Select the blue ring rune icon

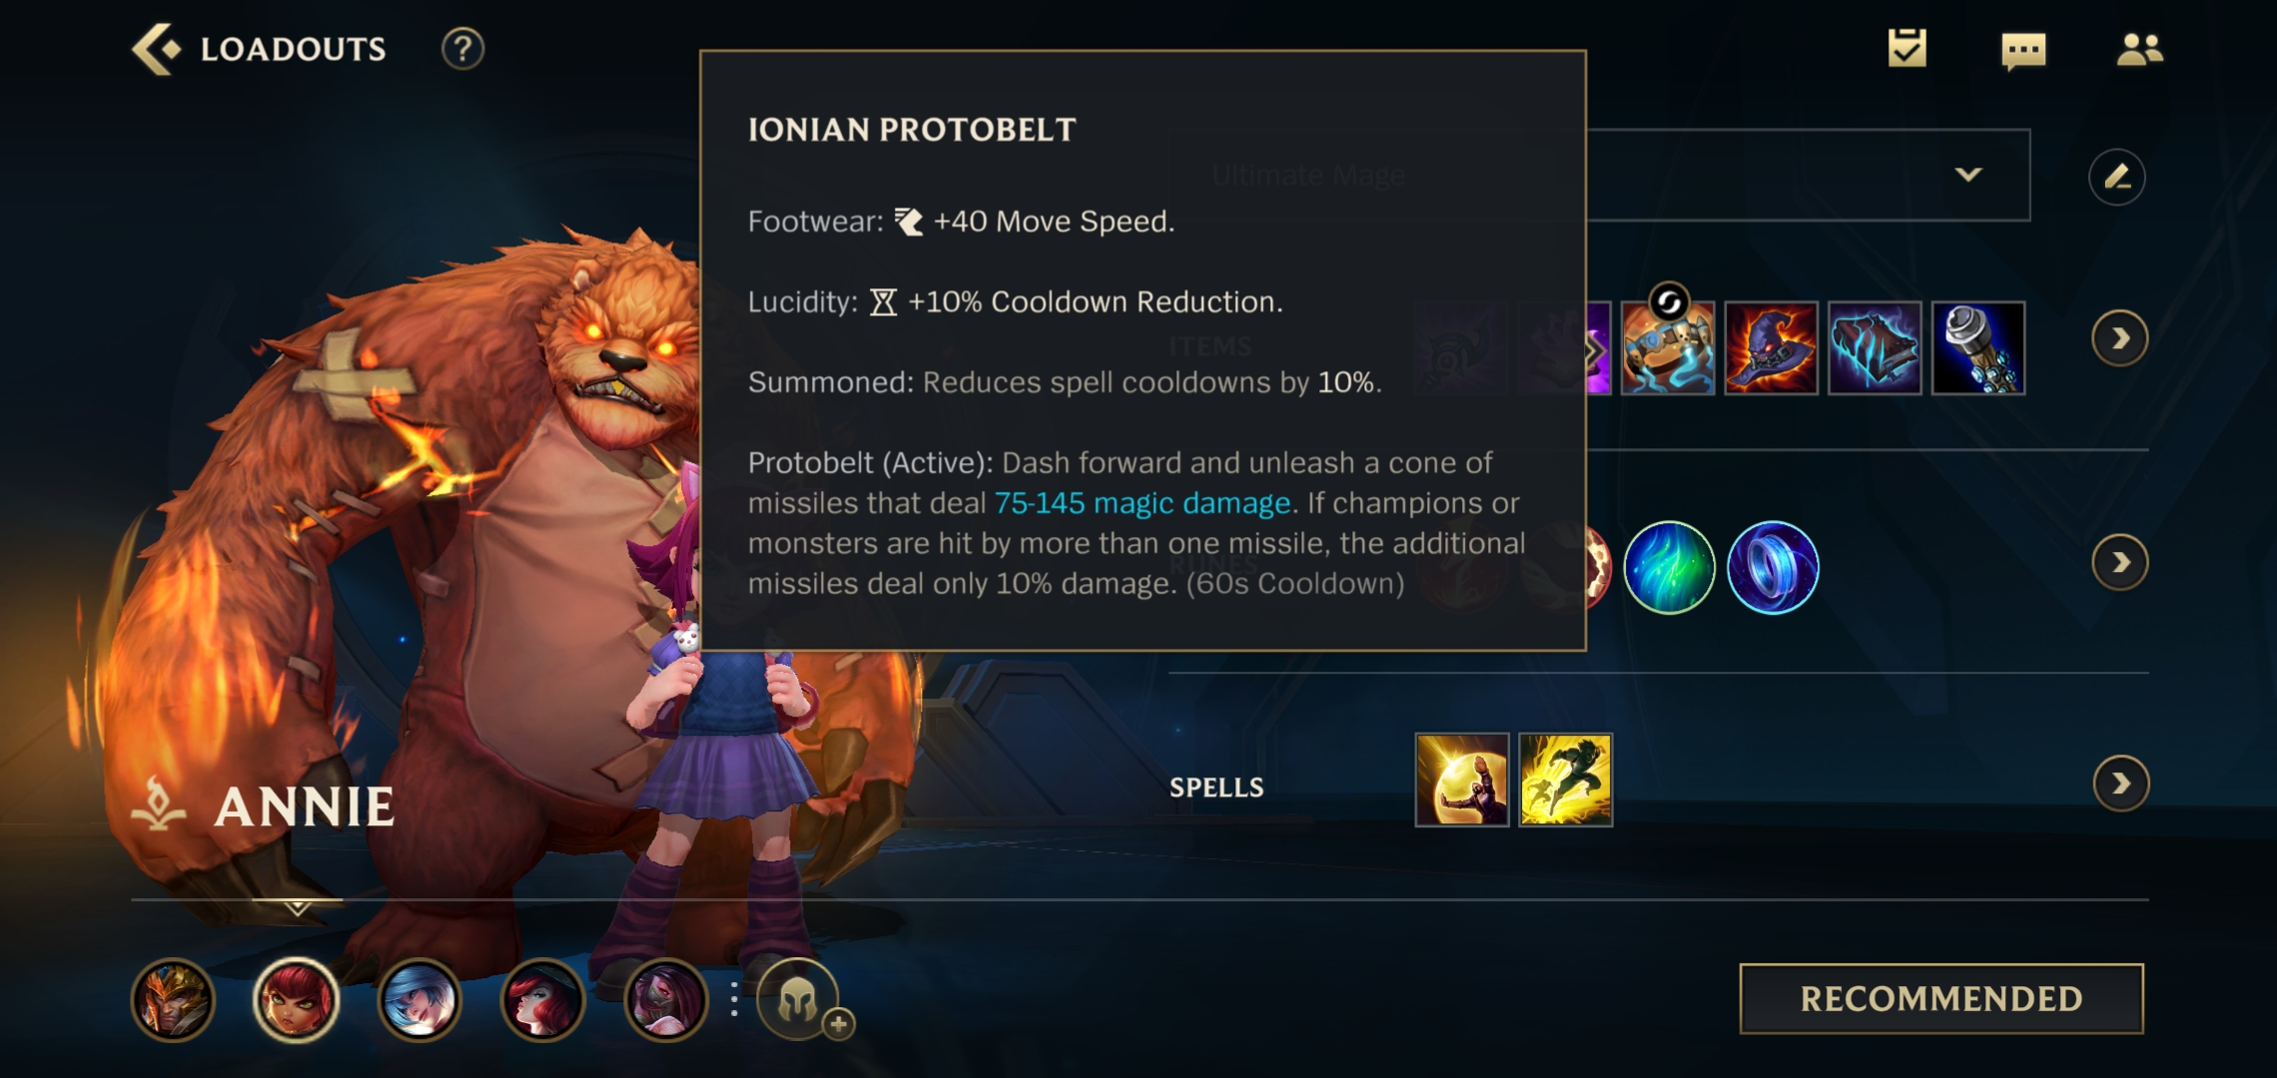click(1773, 567)
